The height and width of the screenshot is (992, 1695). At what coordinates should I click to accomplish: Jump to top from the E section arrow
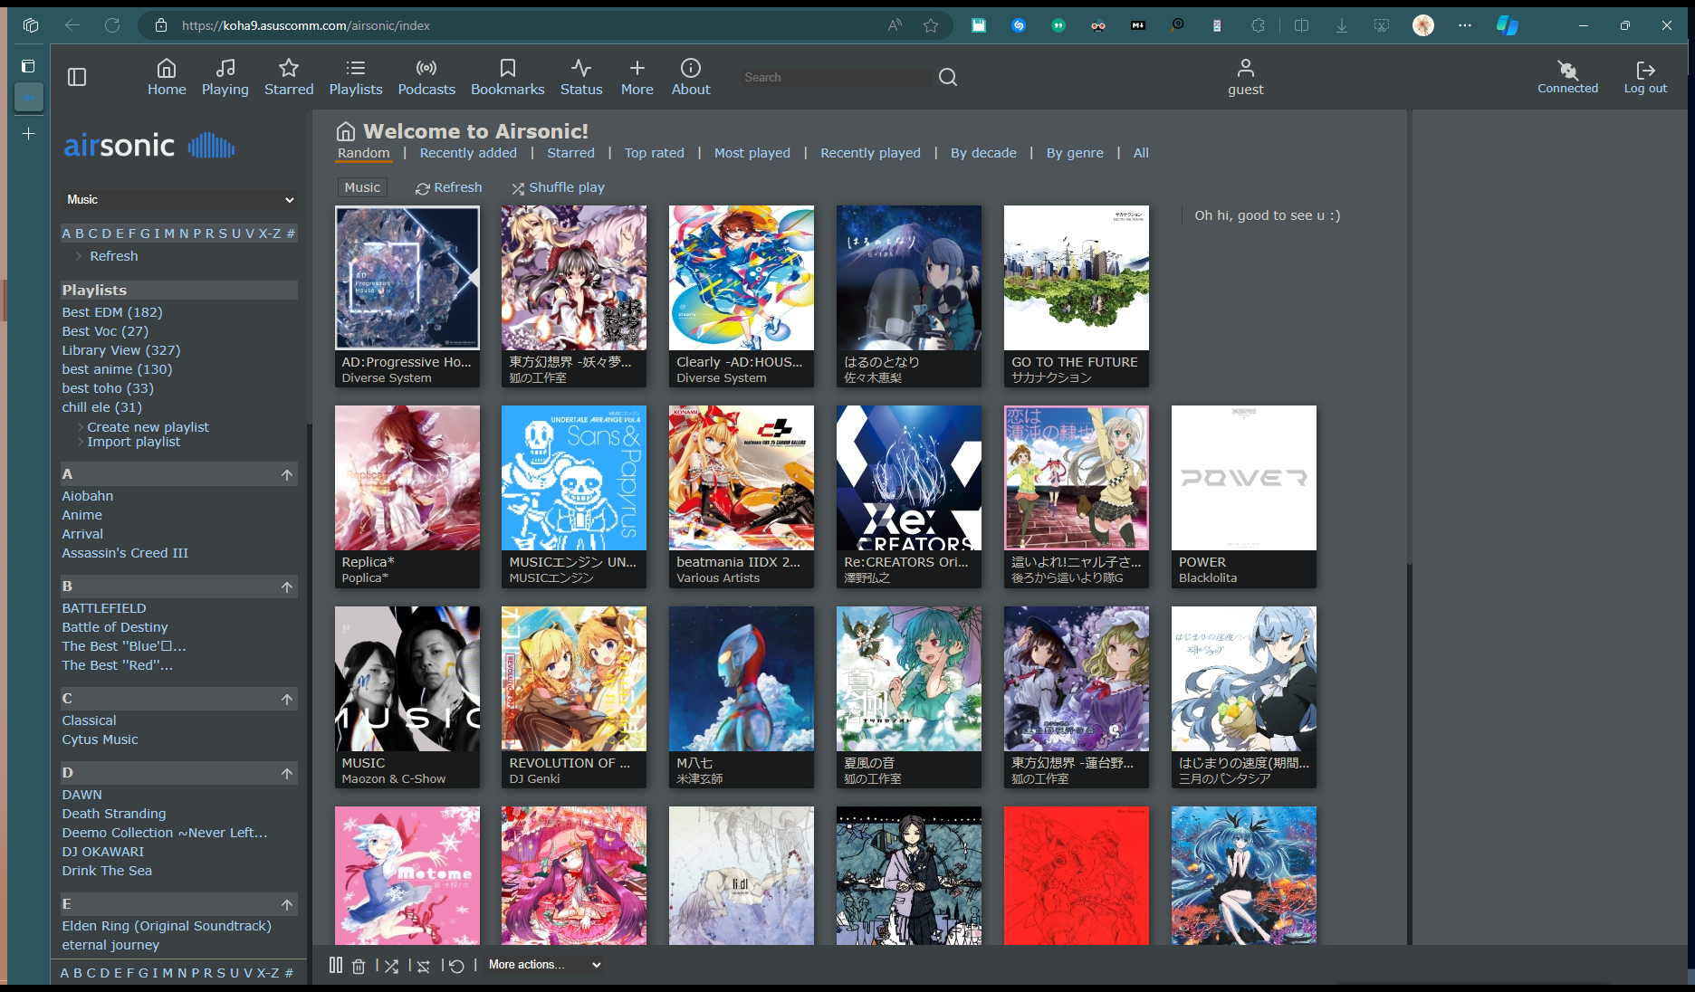(287, 904)
